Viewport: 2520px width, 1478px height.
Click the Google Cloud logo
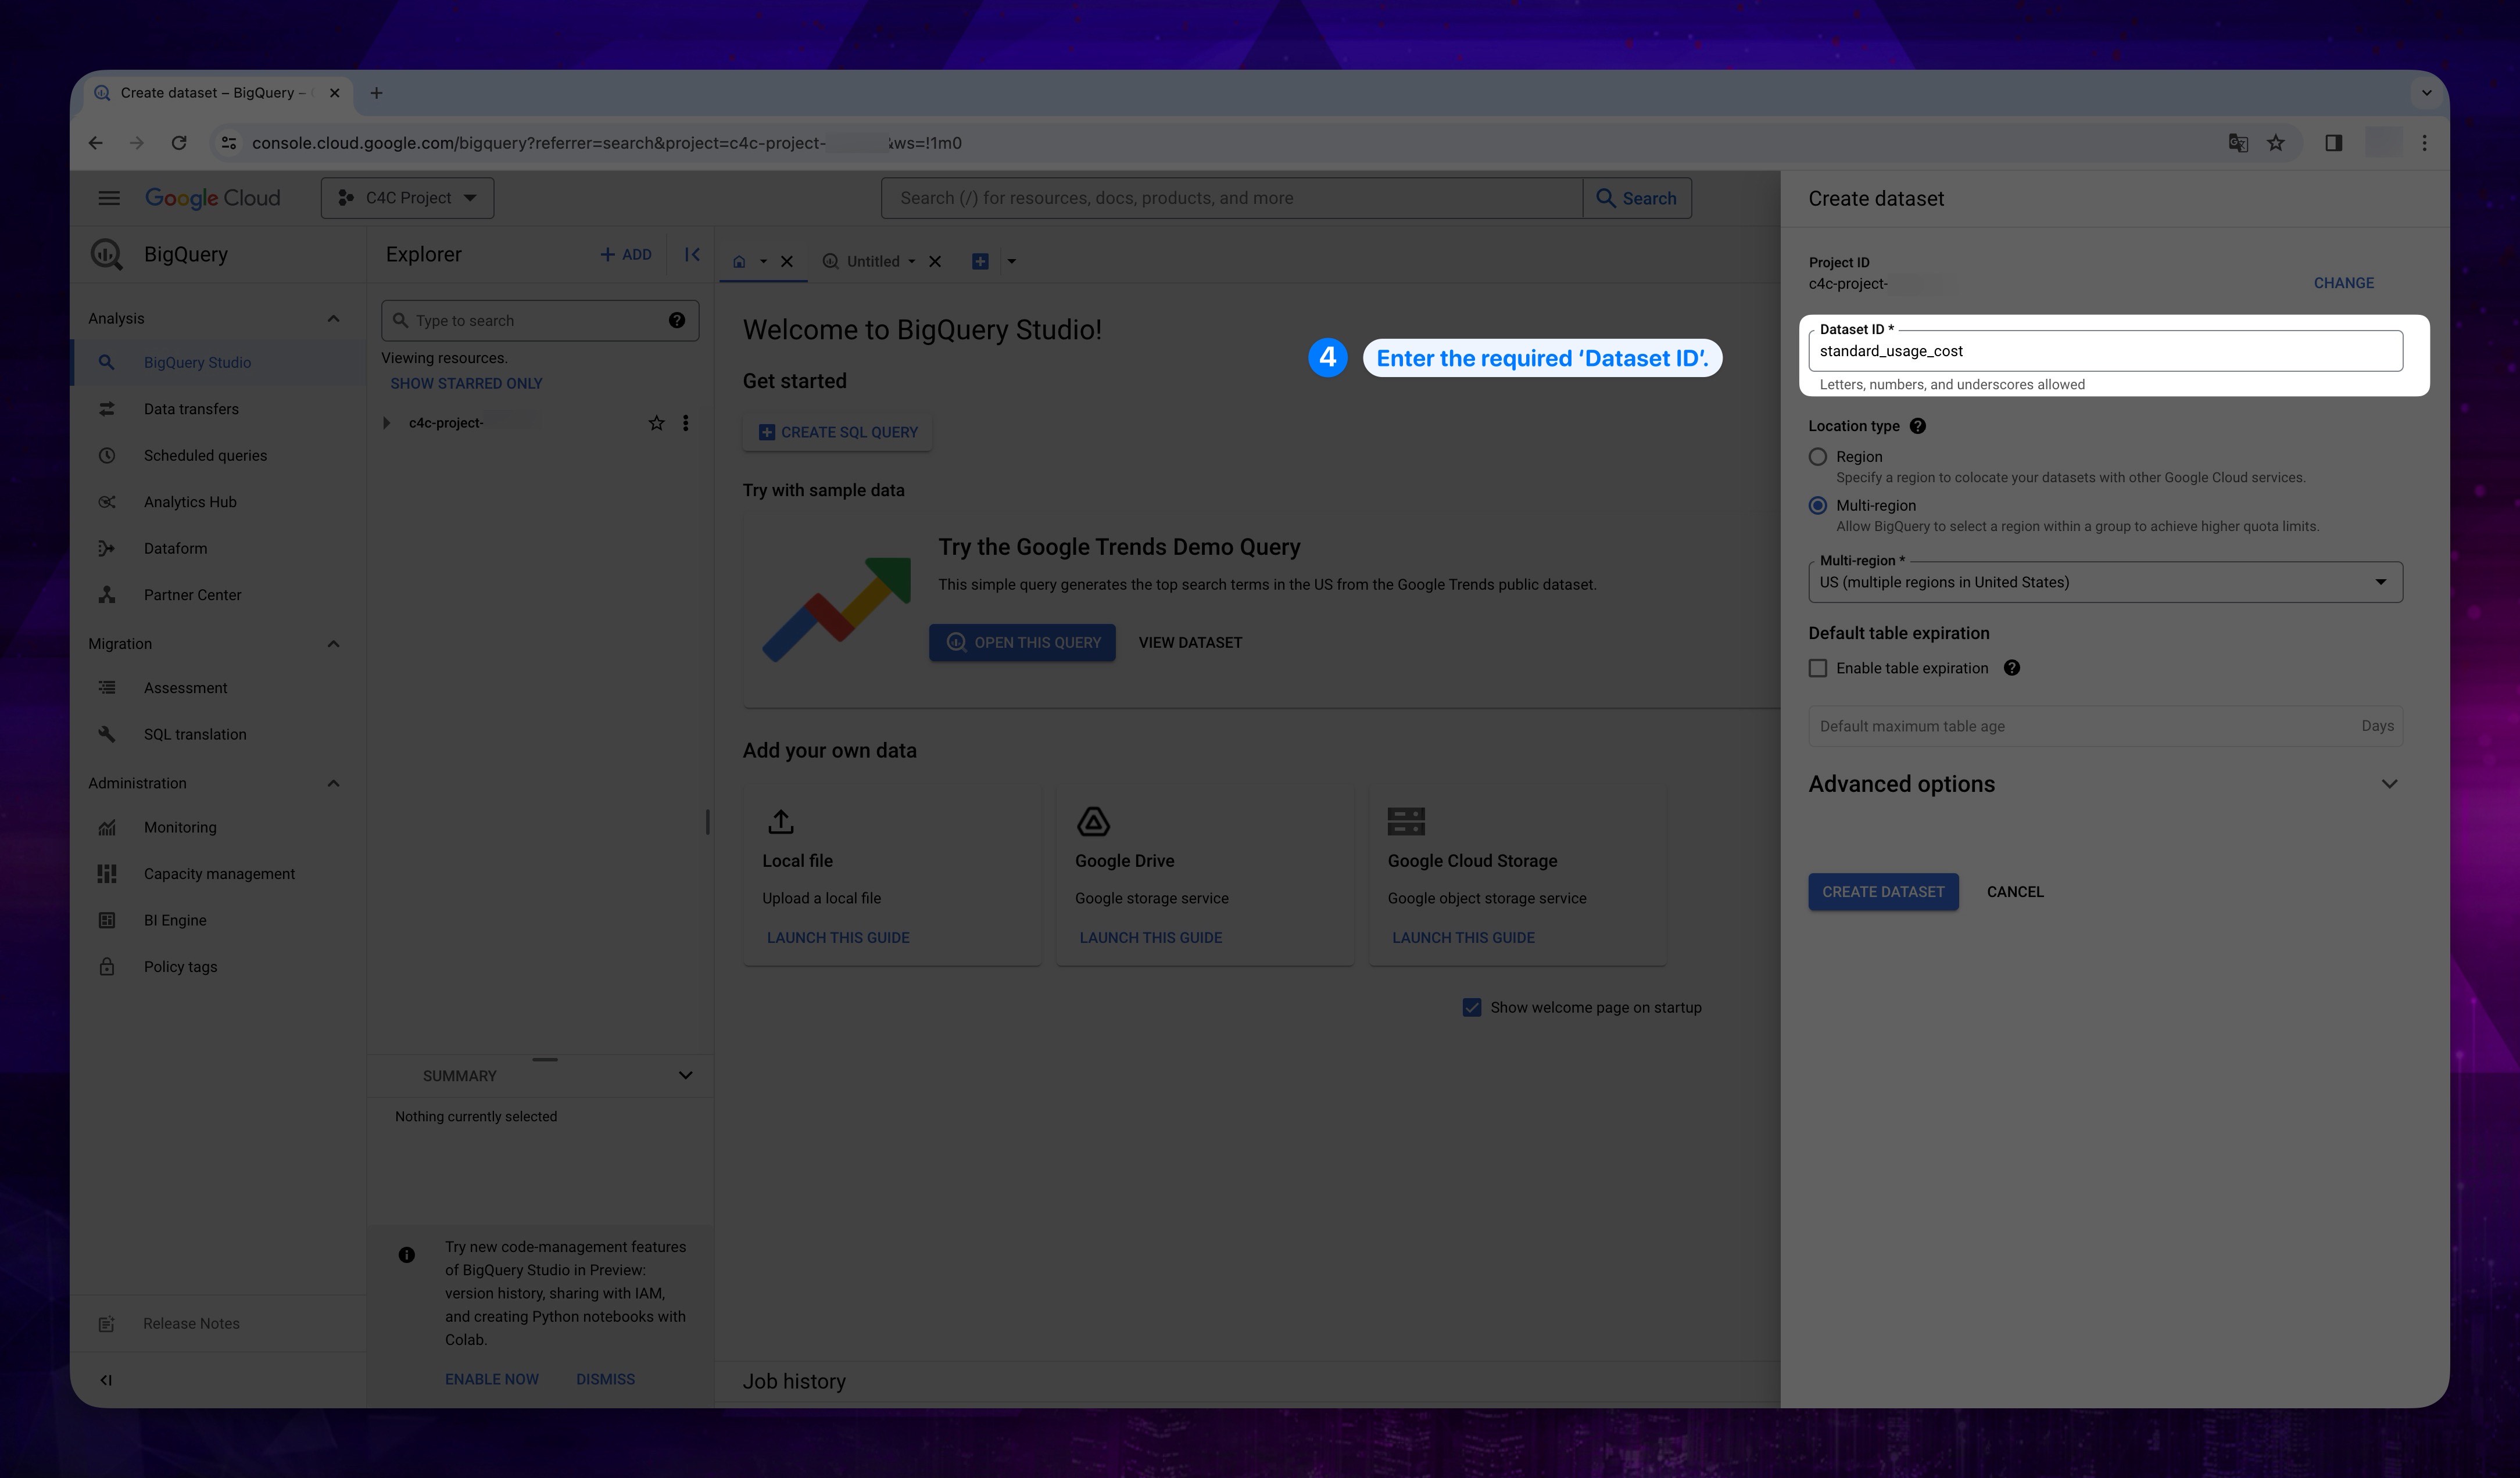coord(213,198)
